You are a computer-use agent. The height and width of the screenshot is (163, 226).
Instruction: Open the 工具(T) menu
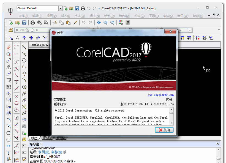(x=154, y=16)
